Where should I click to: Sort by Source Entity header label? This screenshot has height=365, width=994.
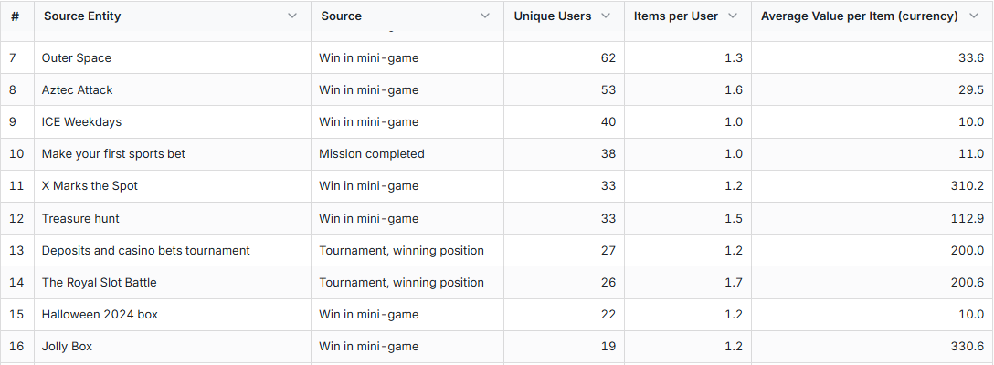click(x=82, y=16)
